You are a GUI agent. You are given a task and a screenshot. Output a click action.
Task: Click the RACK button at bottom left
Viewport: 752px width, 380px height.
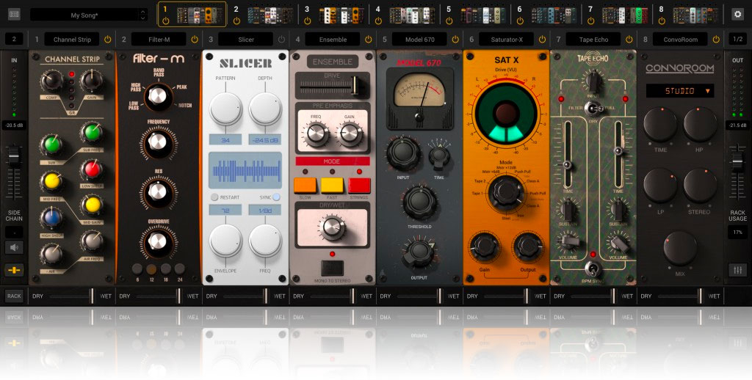(x=14, y=296)
